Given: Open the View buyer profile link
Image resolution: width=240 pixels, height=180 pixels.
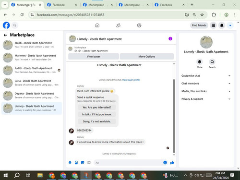Looking at the screenshot, I should [131, 80].
